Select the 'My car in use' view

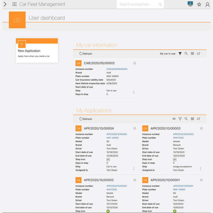(167, 54)
